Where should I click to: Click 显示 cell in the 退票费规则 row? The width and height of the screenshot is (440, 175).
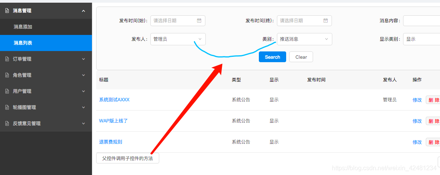[x=274, y=142]
